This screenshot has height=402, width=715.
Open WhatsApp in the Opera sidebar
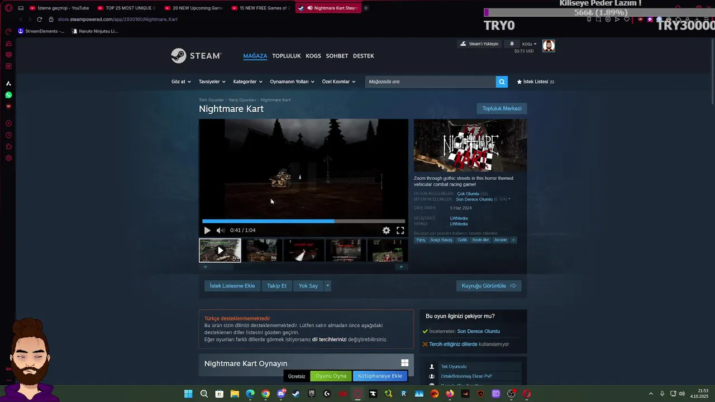click(x=8, y=95)
